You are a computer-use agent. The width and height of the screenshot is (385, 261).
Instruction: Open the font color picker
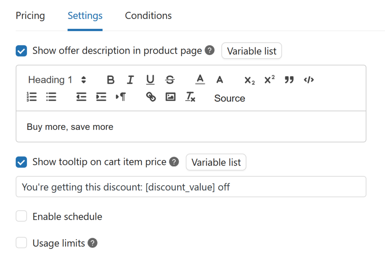200,80
